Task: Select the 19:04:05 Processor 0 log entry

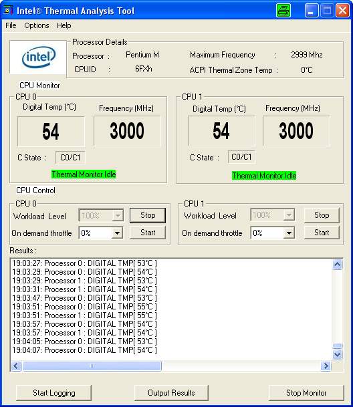Action: point(84,342)
